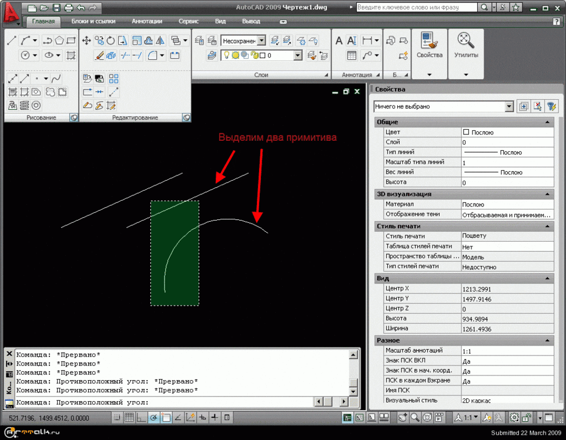Open the 'Ничего не выбрано' selection dropdown

click(509, 107)
